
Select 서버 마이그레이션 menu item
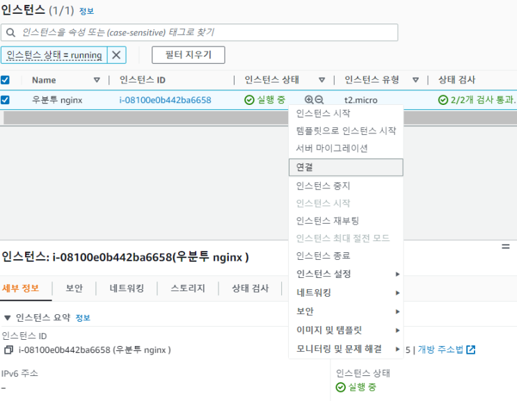click(346, 148)
